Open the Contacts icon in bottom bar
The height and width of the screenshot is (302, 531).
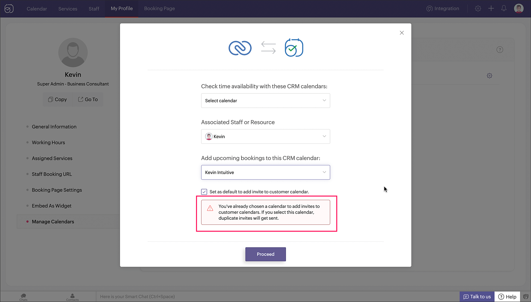[72, 297]
